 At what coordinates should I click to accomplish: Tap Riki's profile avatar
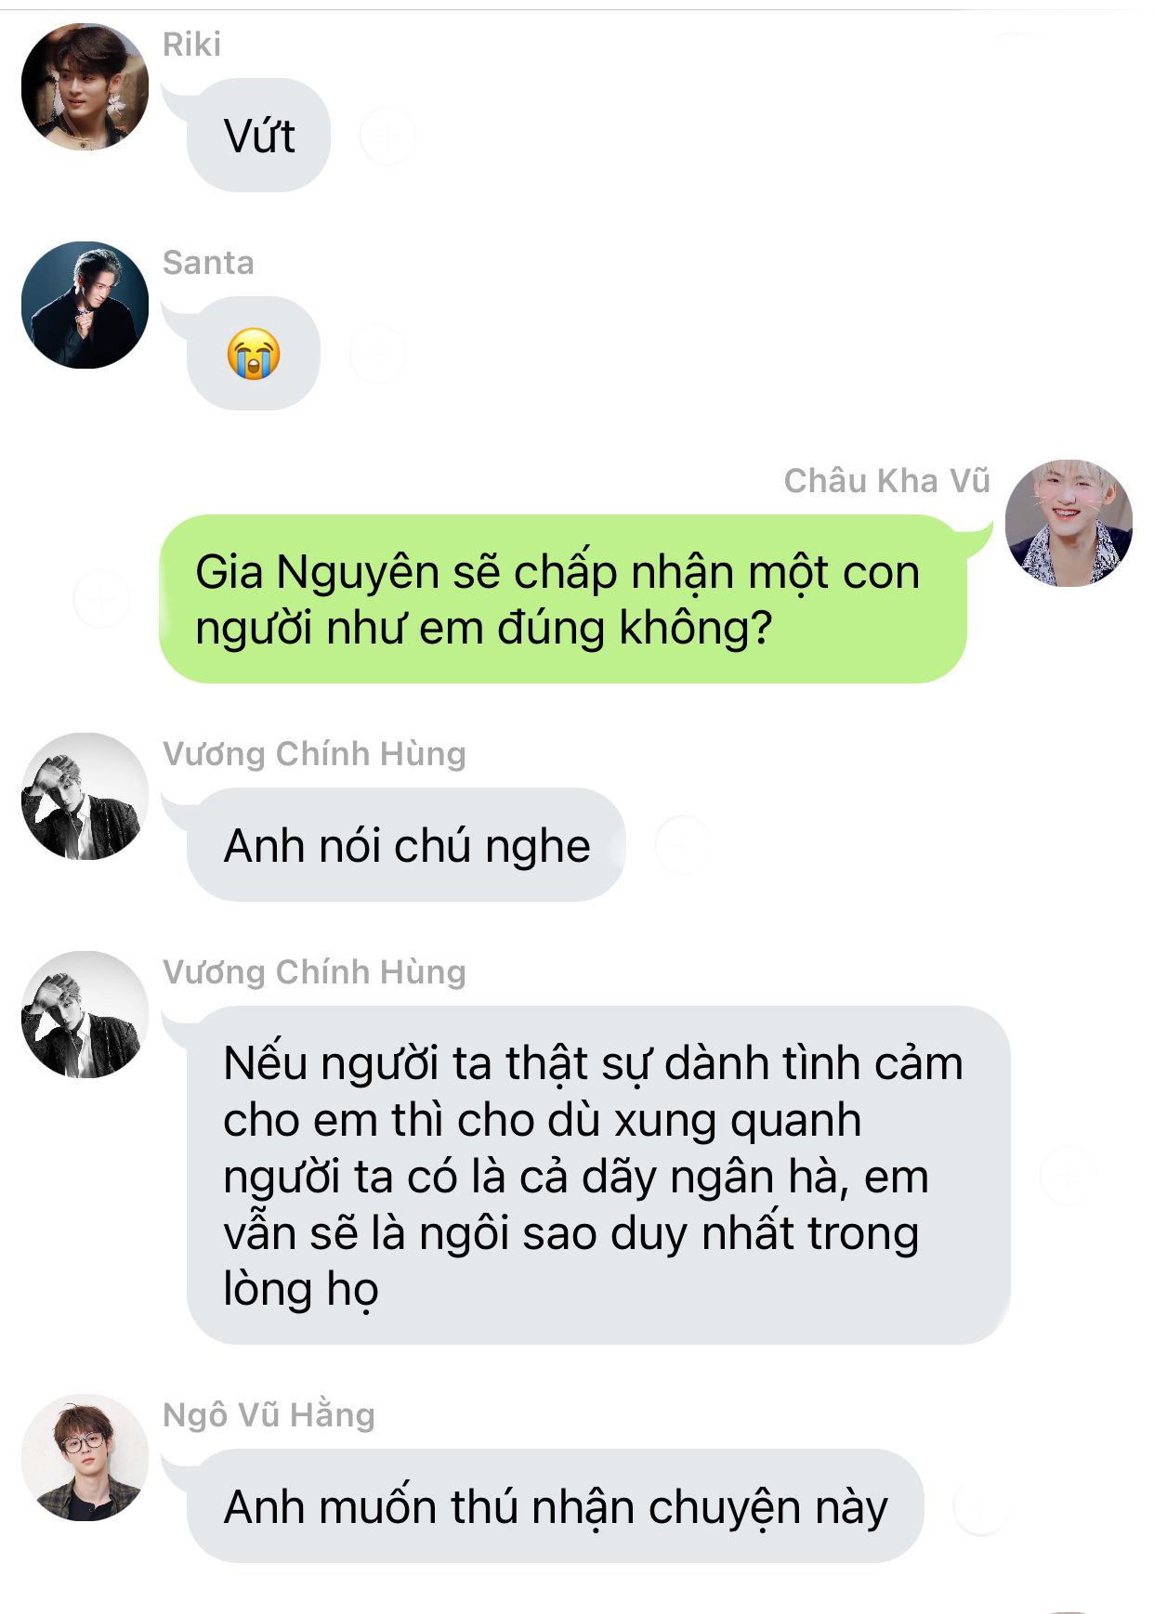click(x=85, y=86)
